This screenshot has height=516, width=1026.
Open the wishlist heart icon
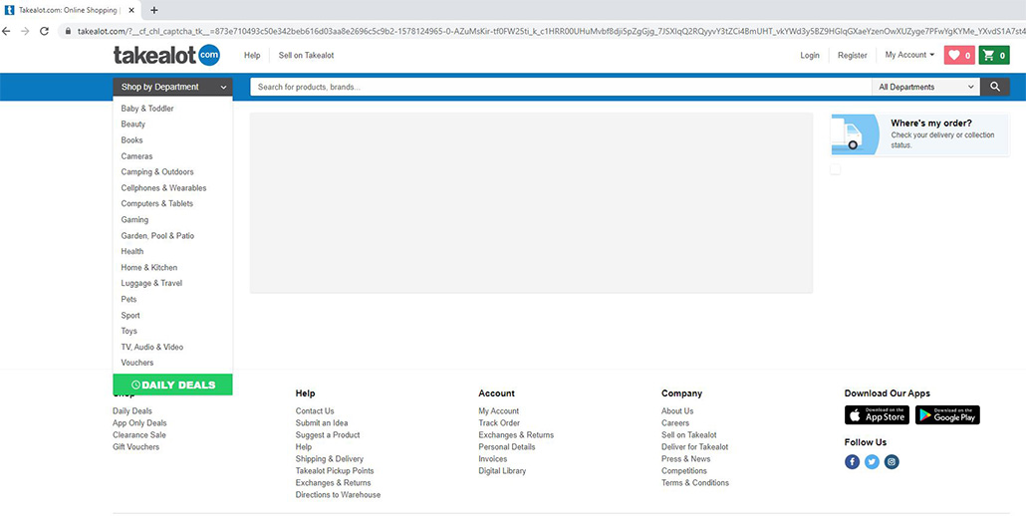(959, 56)
